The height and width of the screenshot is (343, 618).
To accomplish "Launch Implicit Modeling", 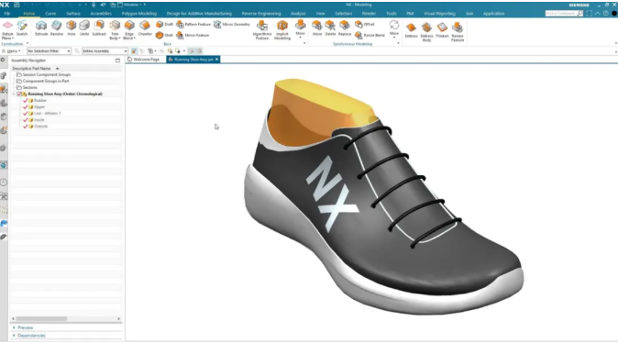I will pos(282,30).
